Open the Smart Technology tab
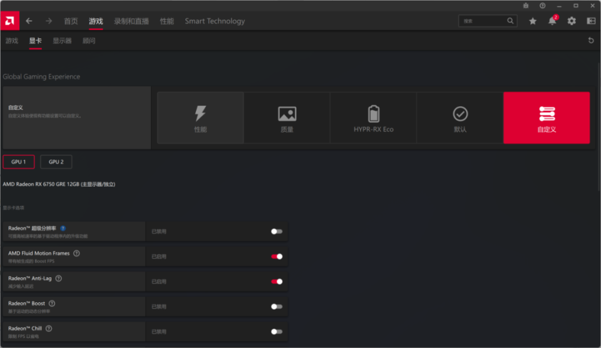The height and width of the screenshot is (348, 601). tap(215, 21)
